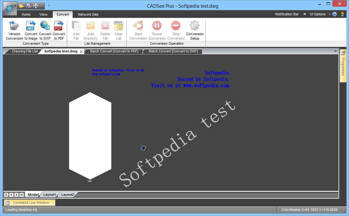Click the 'List Management' group label

tap(97, 43)
